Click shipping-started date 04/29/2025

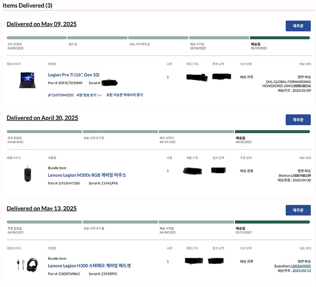pyautogui.click(x=168, y=142)
